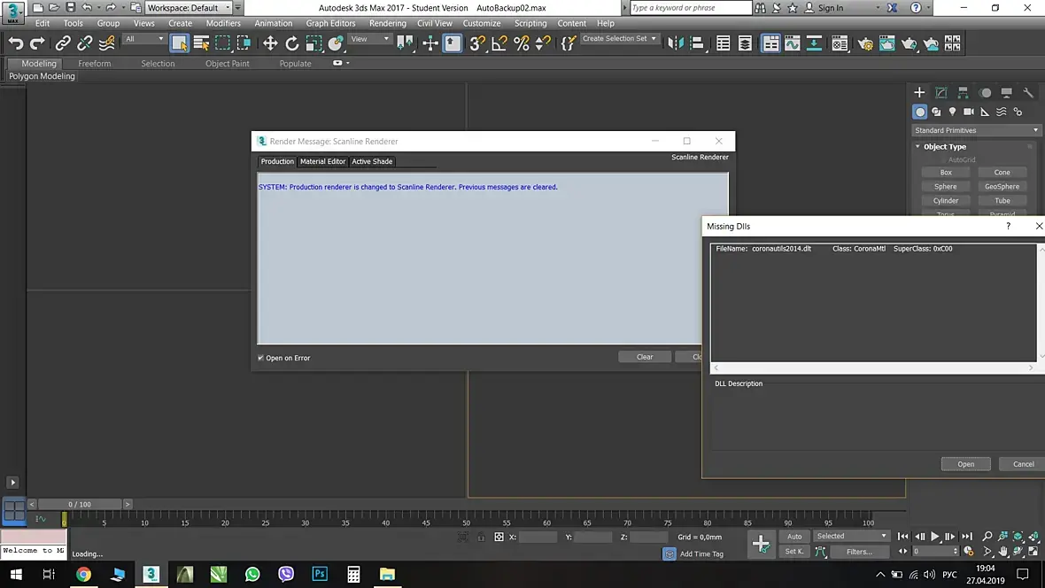Image resolution: width=1045 pixels, height=588 pixels.
Task: Toggle the Select Object tool
Action: [180, 43]
